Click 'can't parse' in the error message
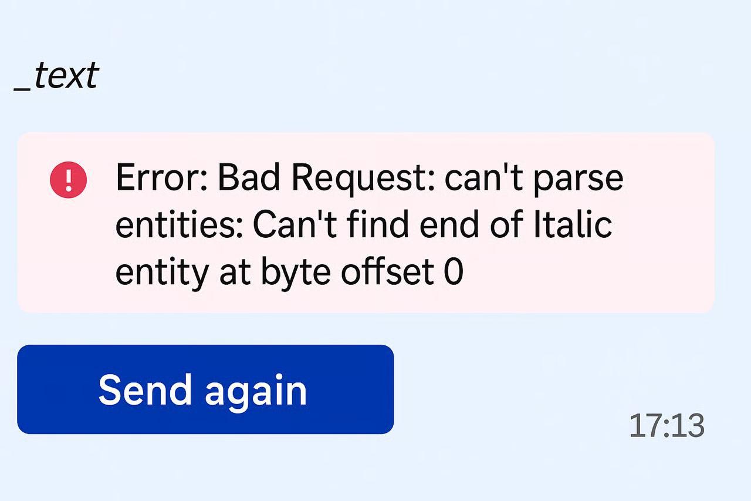This screenshot has height=501, width=751. (533, 179)
